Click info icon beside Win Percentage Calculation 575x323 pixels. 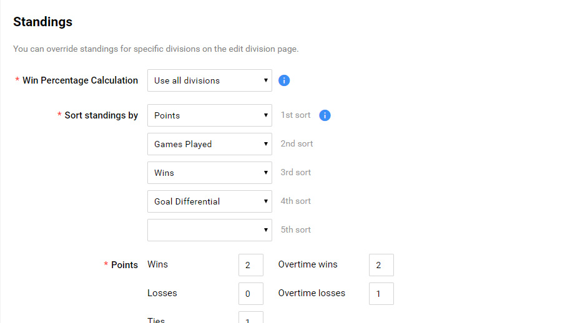pyautogui.click(x=284, y=80)
